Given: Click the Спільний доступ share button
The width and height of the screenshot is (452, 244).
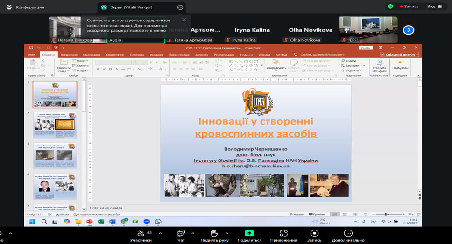Looking at the screenshot, I should 399,55.
